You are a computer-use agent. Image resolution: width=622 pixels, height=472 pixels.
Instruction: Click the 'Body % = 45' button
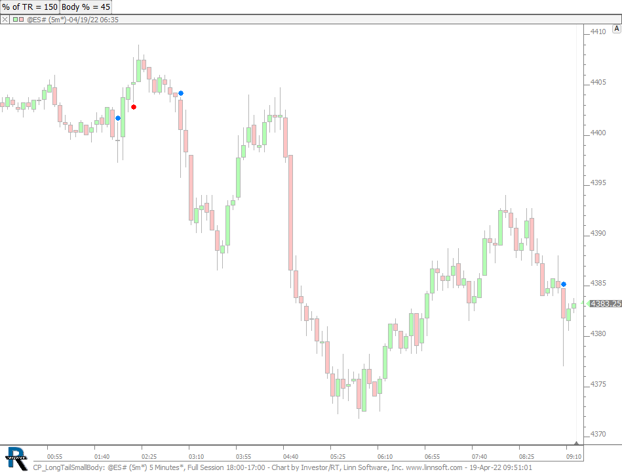coord(86,7)
